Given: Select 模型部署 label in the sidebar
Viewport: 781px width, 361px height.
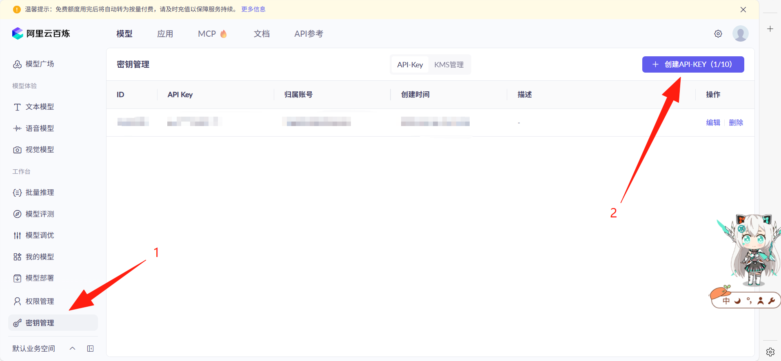Looking at the screenshot, I should click(x=40, y=278).
